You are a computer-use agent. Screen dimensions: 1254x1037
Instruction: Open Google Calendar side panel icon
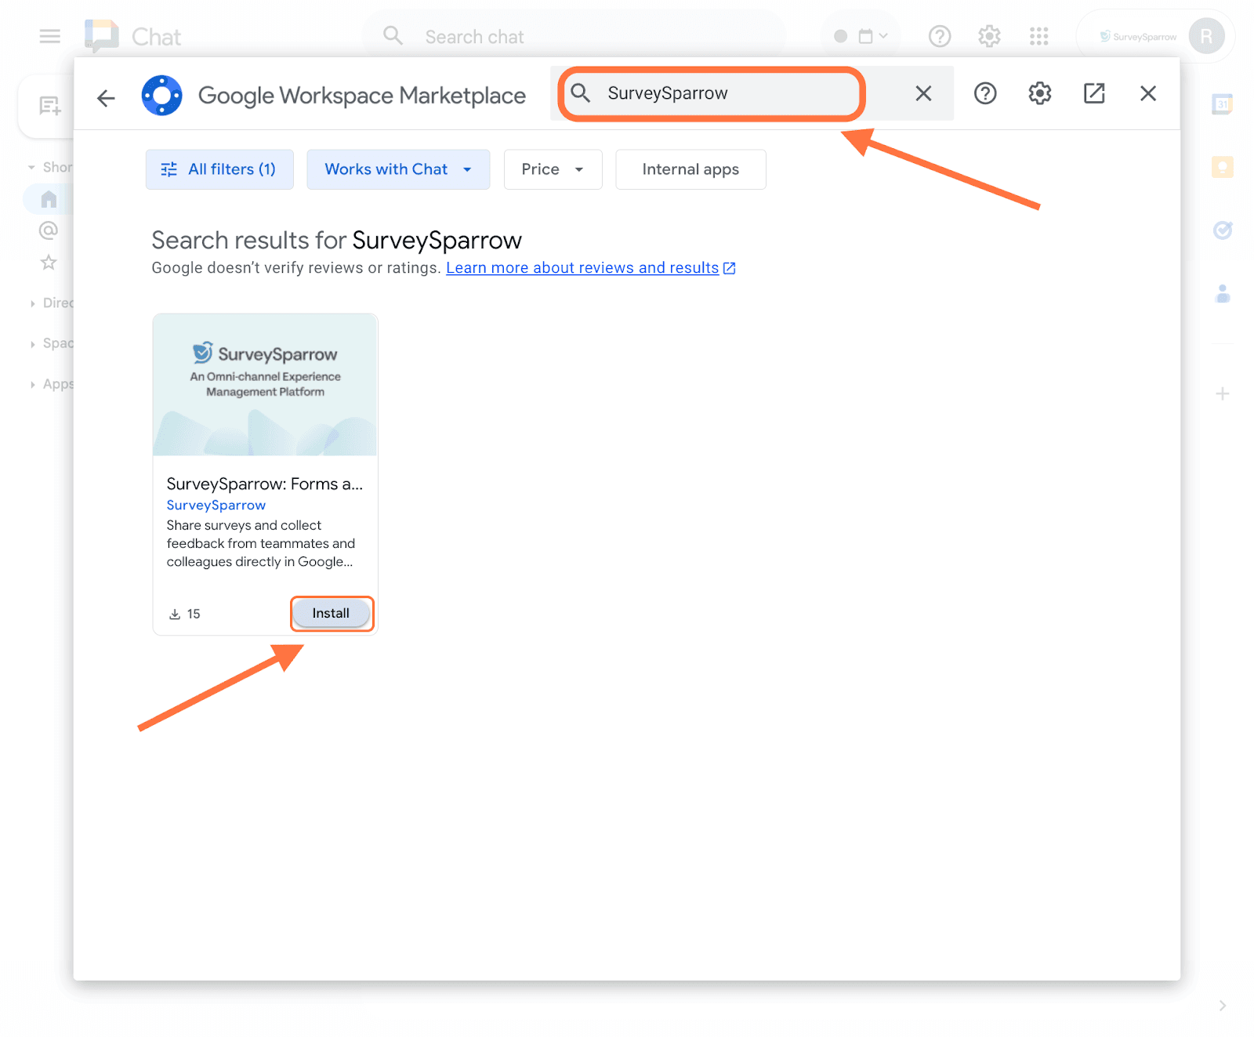pos(1222,104)
